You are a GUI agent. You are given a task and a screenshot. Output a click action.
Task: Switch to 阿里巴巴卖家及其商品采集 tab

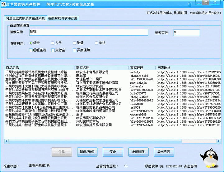coord(25,18)
